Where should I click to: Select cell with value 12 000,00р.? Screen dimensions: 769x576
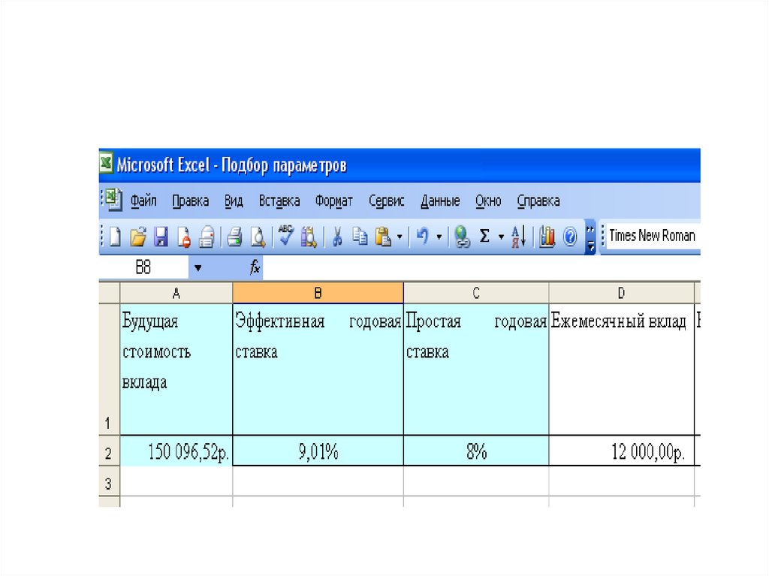pos(621,451)
